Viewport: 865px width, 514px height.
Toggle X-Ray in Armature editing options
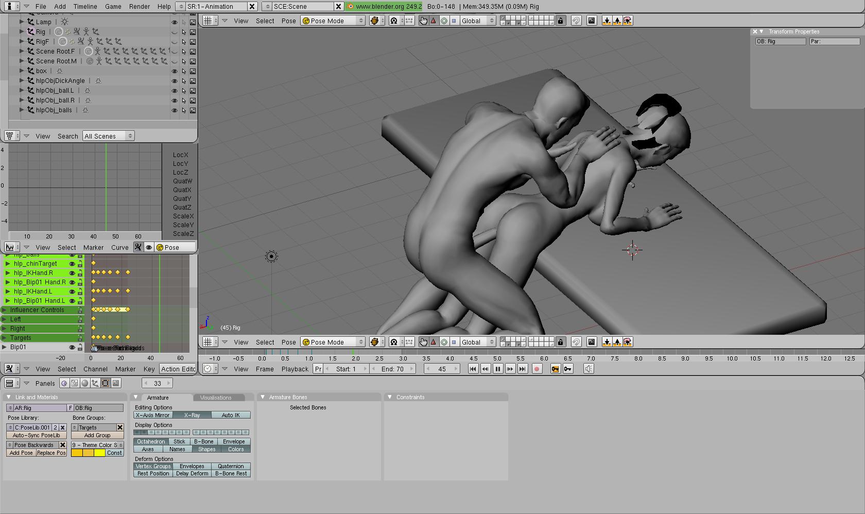[x=192, y=415]
